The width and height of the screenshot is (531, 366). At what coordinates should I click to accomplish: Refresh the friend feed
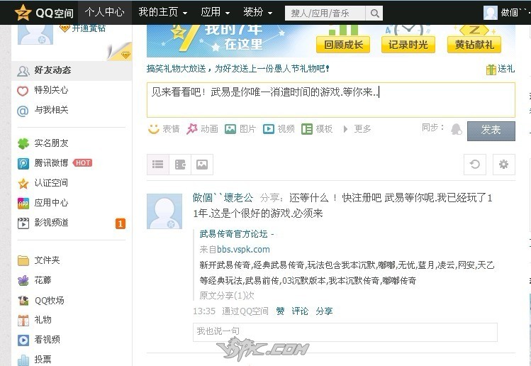[475, 165]
